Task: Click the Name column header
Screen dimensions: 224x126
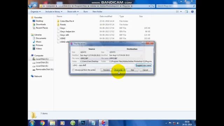Action: 59,16
